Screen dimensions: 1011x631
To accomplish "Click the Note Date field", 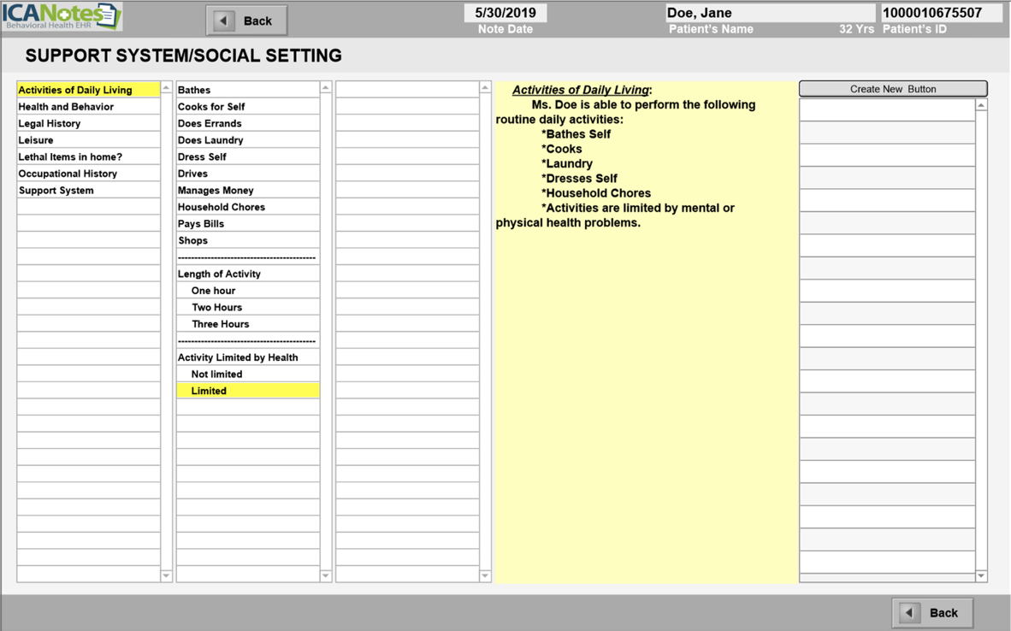I will tap(505, 13).
